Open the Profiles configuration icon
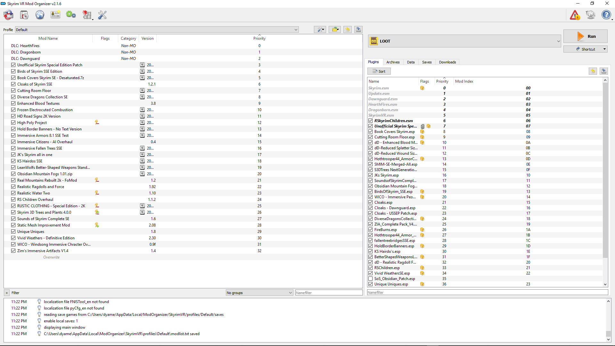 click(x=55, y=15)
